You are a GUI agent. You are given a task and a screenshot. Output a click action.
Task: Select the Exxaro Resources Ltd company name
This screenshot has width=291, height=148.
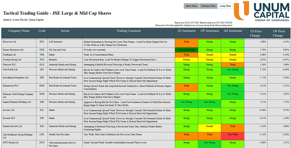13,50
